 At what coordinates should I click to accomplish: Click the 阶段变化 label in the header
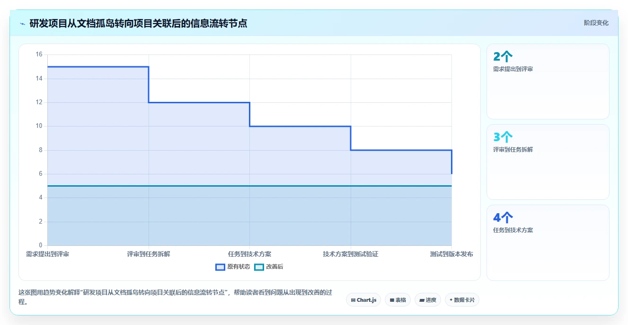[596, 23]
